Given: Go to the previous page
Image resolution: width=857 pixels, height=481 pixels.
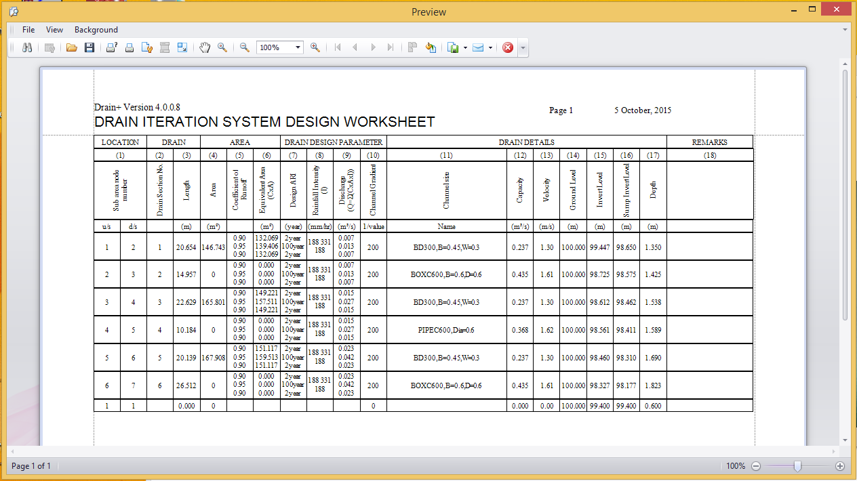Looking at the screenshot, I should 355,47.
